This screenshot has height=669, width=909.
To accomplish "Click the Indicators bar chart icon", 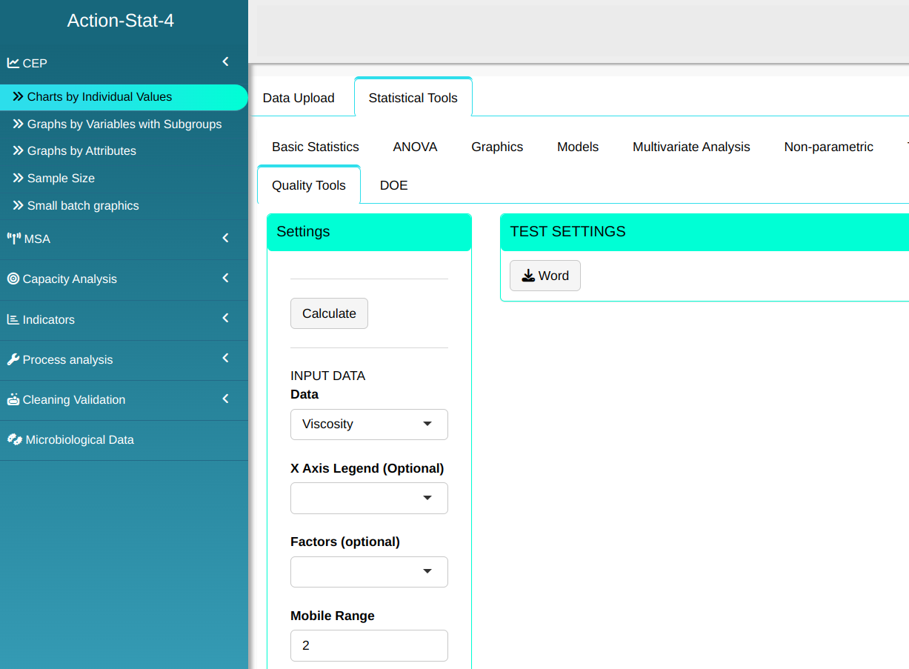I will (13, 319).
